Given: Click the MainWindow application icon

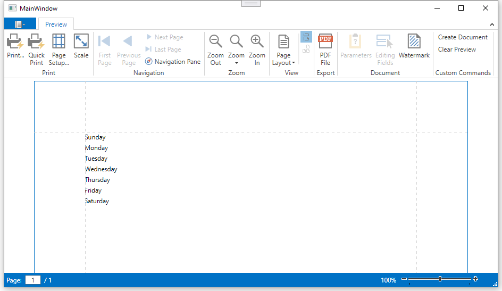Looking at the screenshot, I should tap(12, 8).
